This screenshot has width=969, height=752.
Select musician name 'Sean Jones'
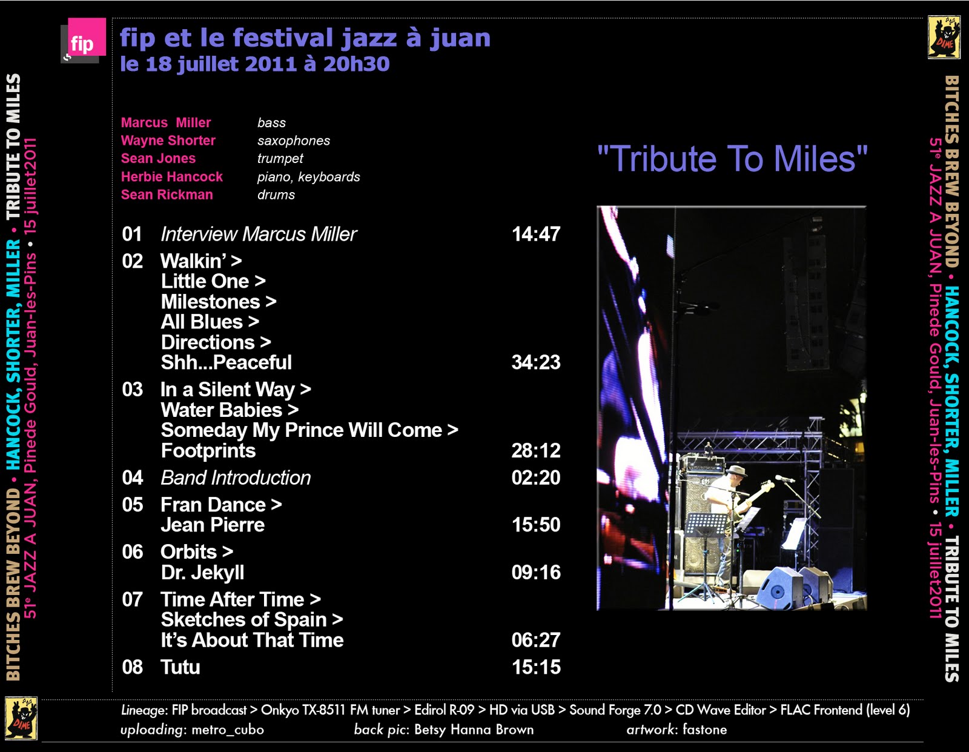tap(158, 159)
